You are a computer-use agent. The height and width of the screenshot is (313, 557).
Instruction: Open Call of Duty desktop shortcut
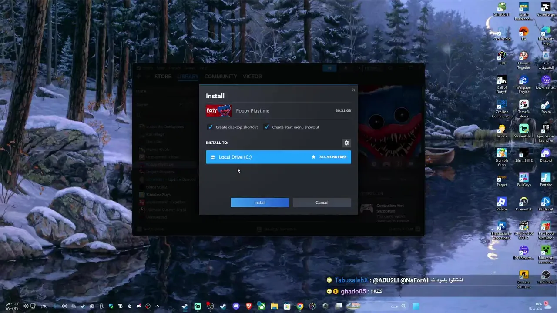[502, 84]
